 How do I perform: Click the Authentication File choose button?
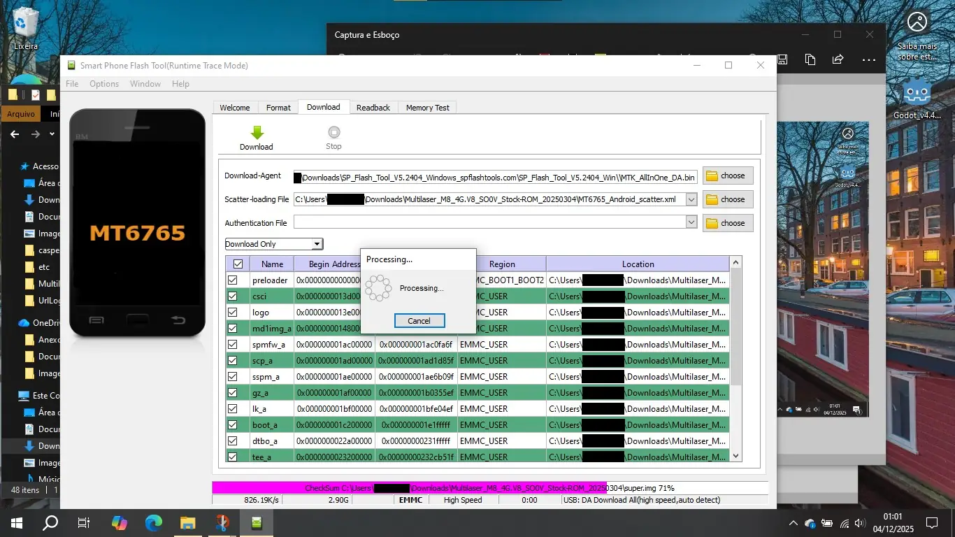[x=727, y=223]
